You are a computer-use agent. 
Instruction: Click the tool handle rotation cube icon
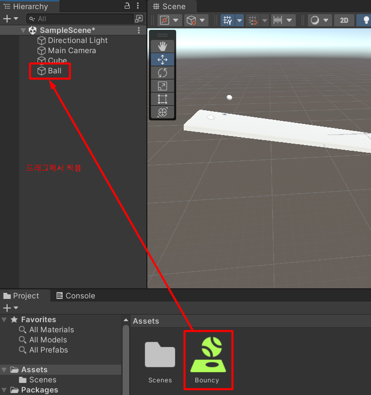click(x=191, y=20)
